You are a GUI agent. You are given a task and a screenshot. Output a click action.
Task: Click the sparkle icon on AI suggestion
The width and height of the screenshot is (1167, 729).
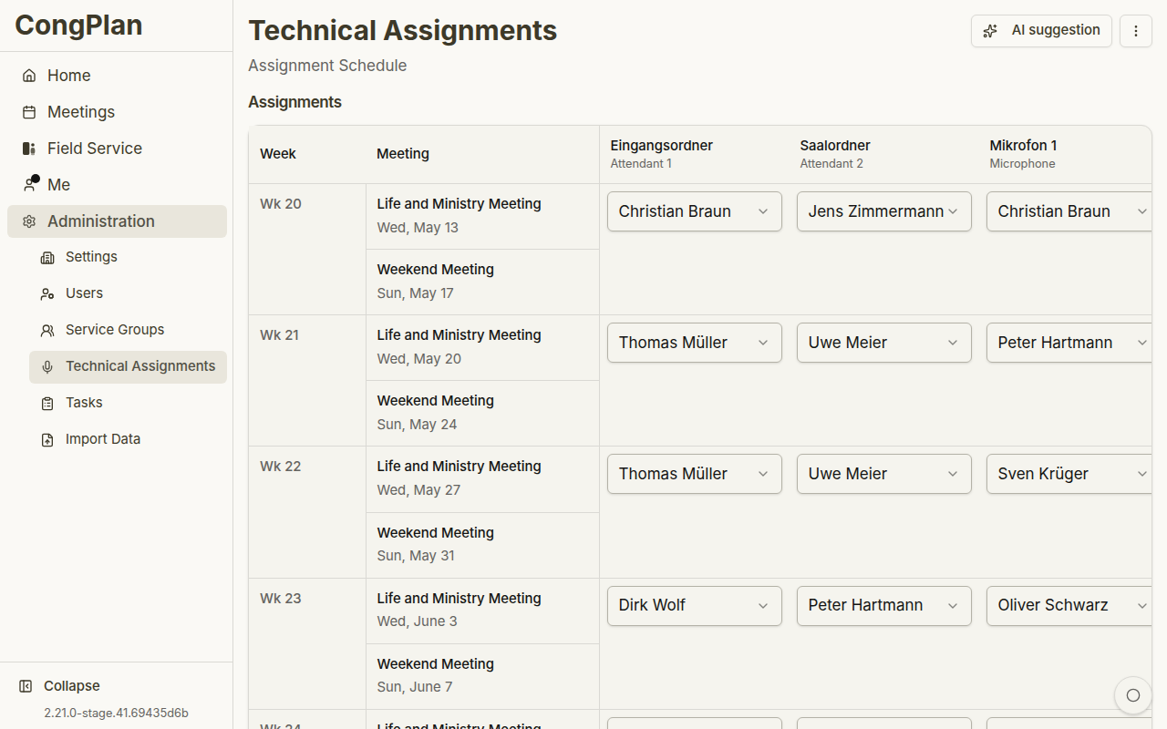click(990, 31)
